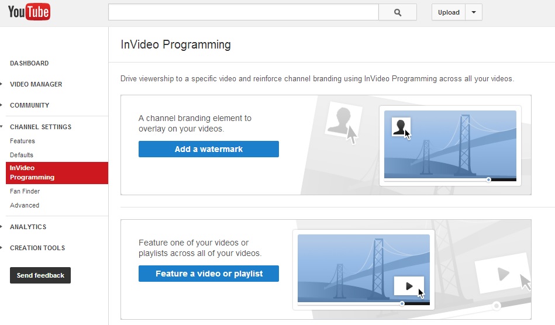Image resolution: width=555 pixels, height=325 pixels.
Task: Open the Features settings page
Action: 22,141
